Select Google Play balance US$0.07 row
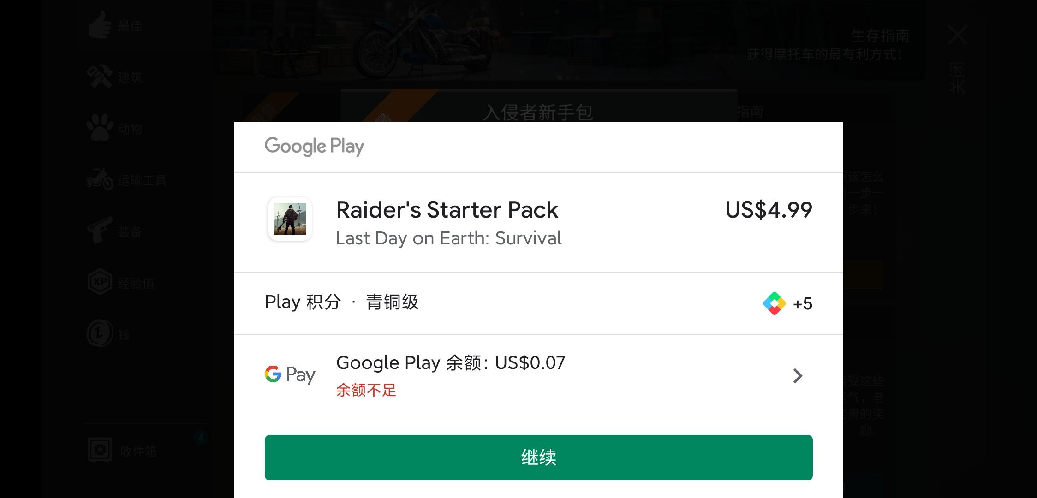Image resolution: width=1037 pixels, height=498 pixels. [538, 376]
